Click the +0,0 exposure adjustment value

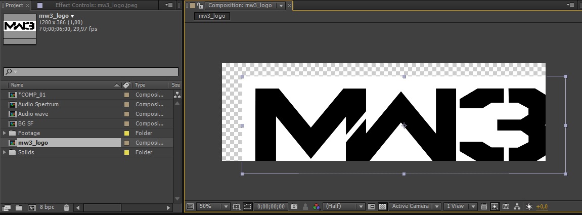[542, 207]
